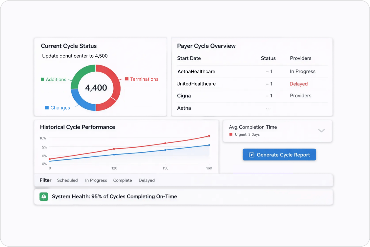Toggle the Scheduled filter
Viewport: 370px width, 247px height.
coord(67,180)
